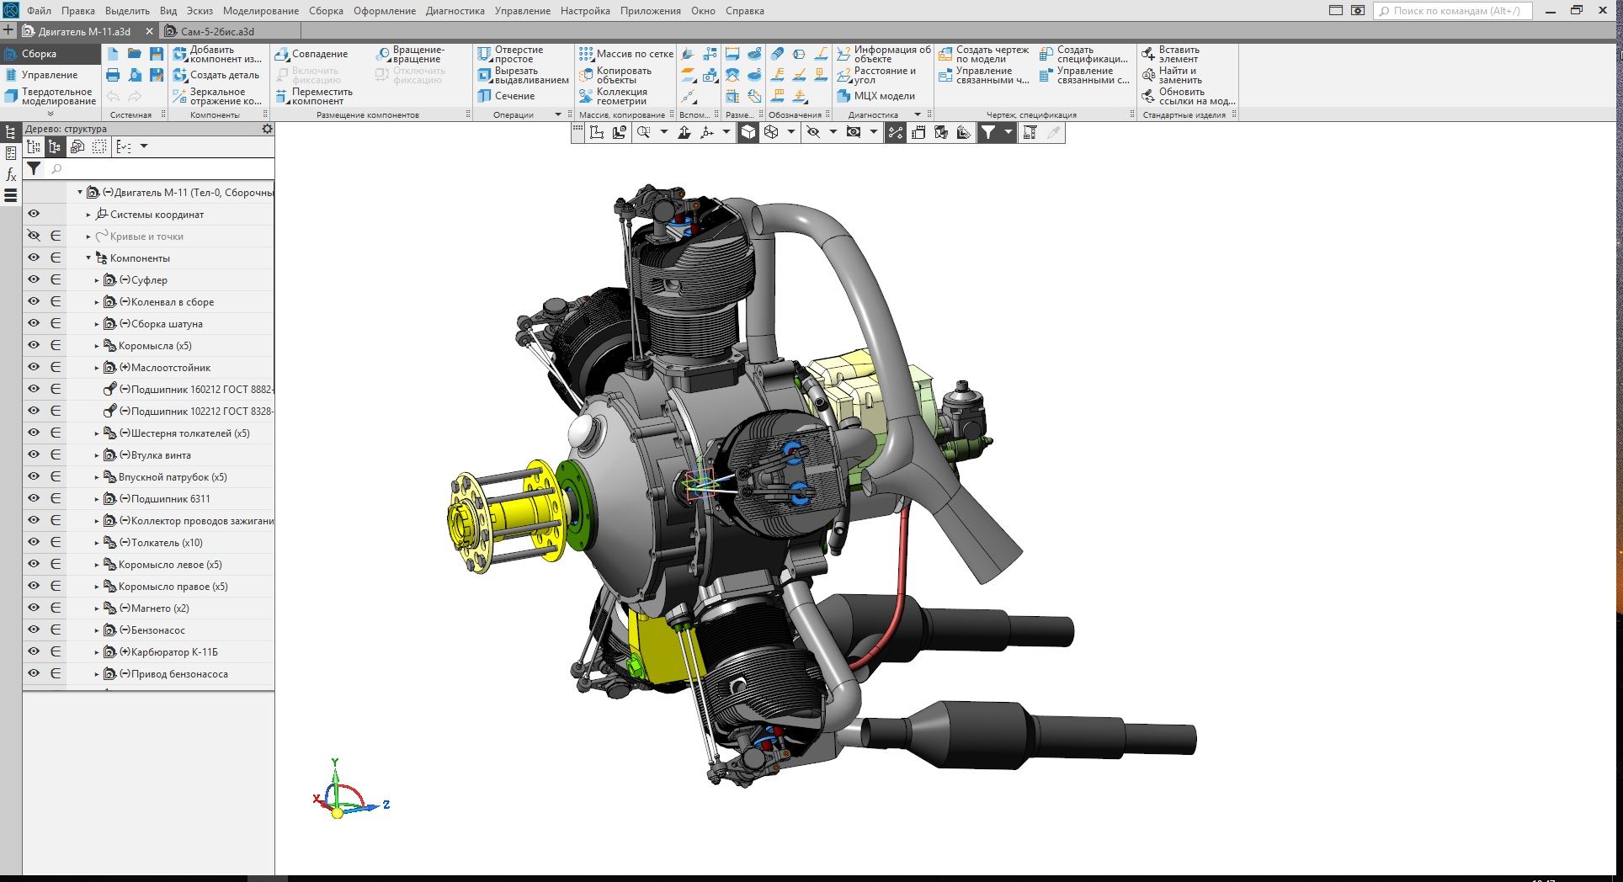Open tree panel settings gear
The image size is (1623, 882).
[267, 129]
